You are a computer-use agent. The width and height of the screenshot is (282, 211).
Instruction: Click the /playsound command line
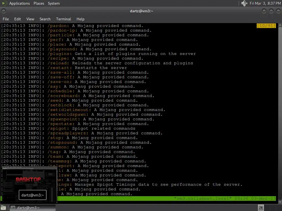(x=77, y=49)
